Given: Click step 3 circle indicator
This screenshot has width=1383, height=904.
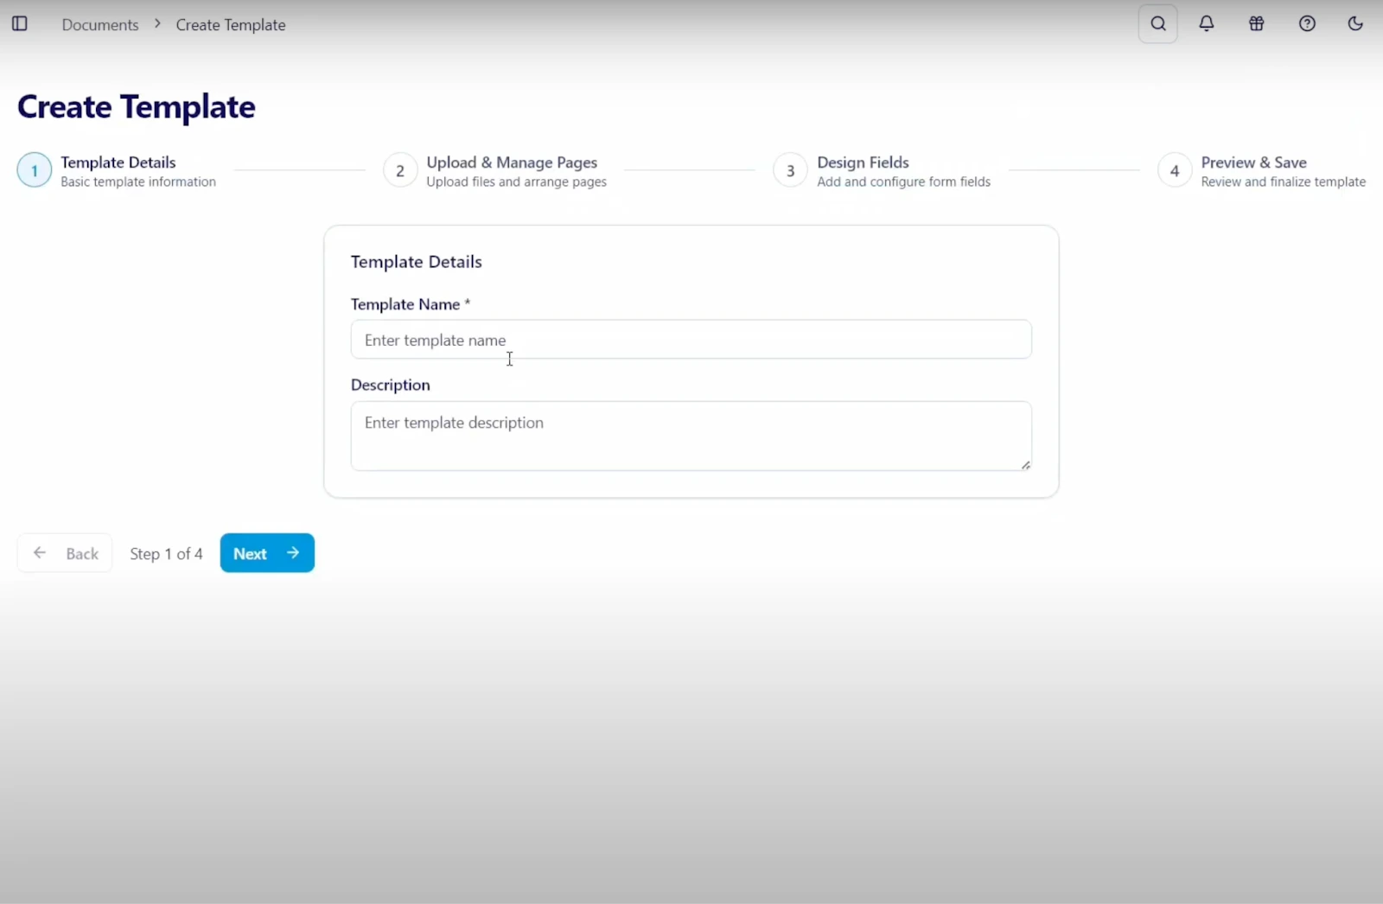Looking at the screenshot, I should pos(790,171).
